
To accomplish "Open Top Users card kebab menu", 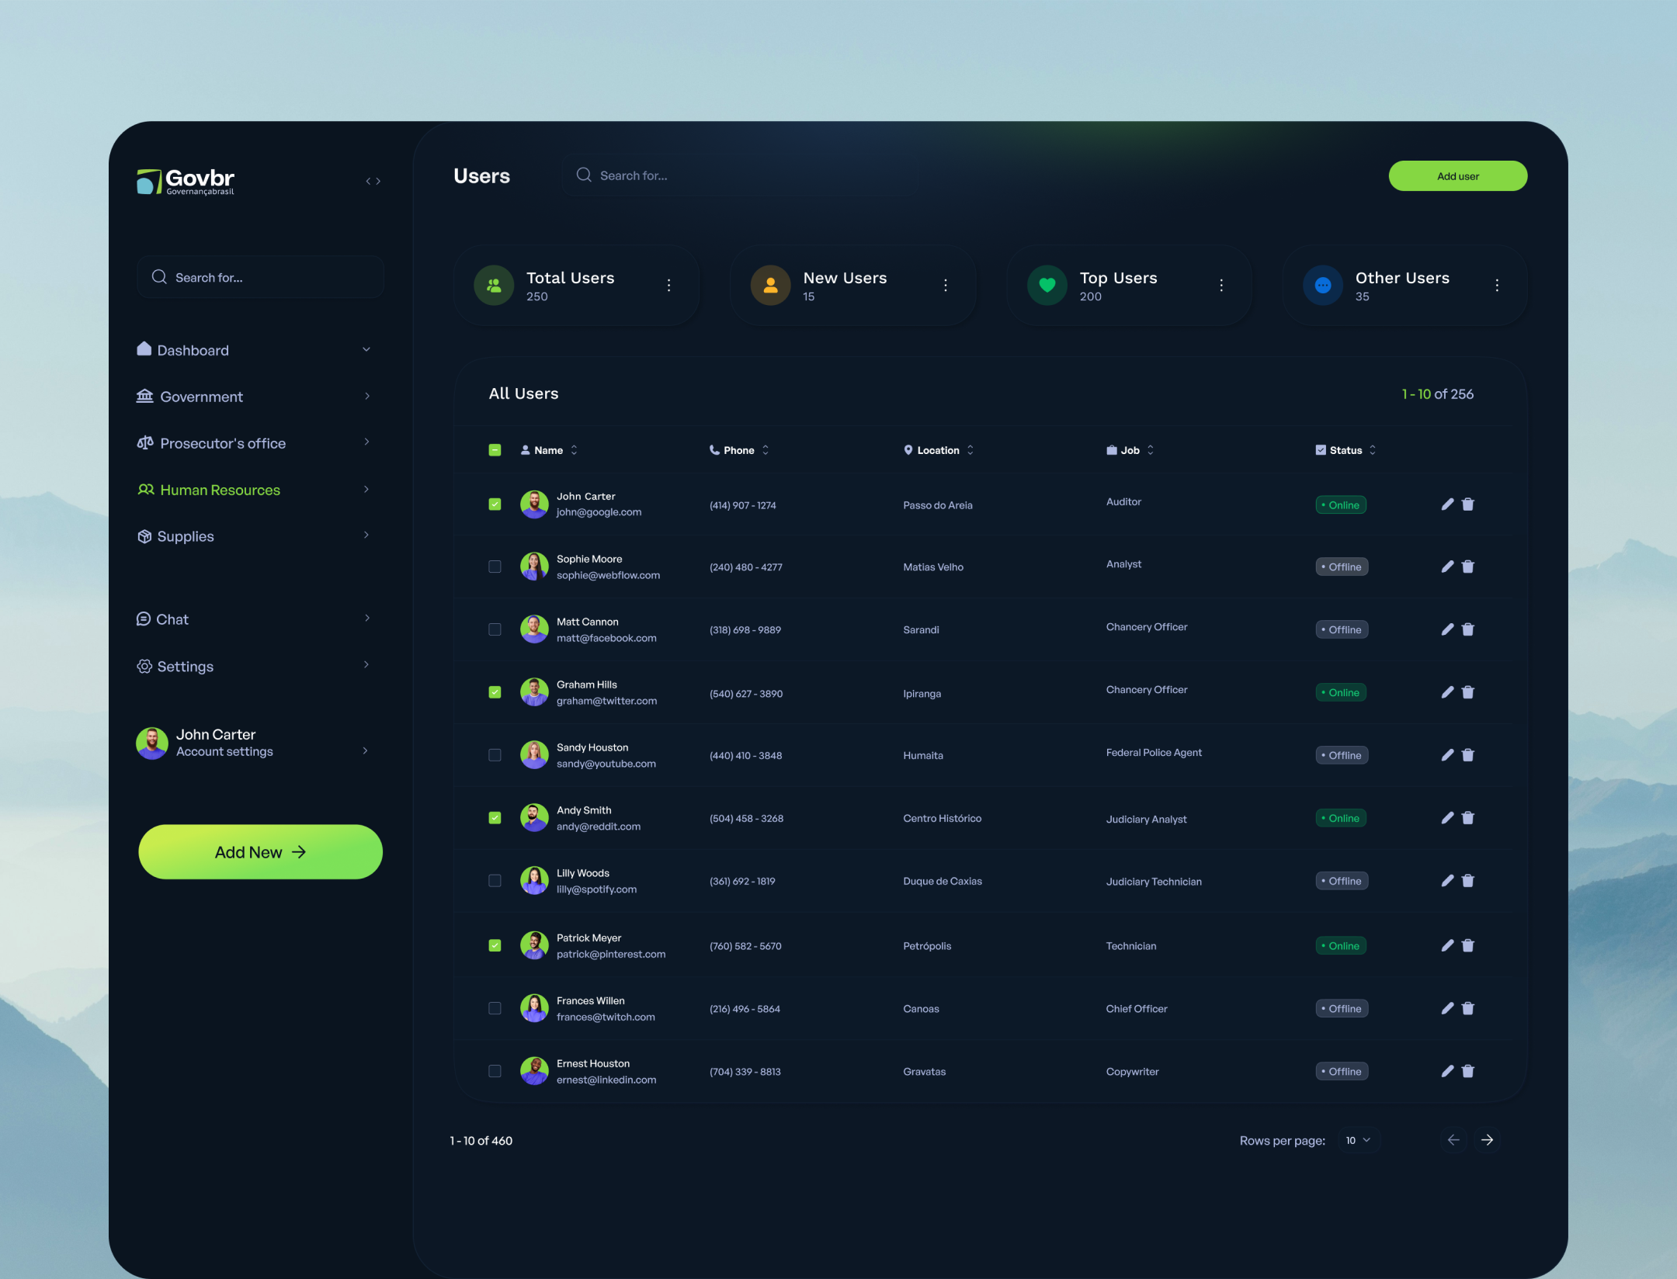I will click(x=1221, y=286).
